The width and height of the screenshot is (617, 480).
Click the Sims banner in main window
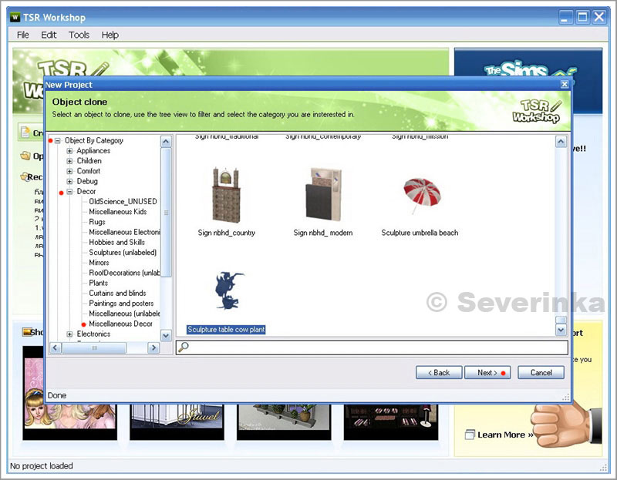[x=528, y=62]
